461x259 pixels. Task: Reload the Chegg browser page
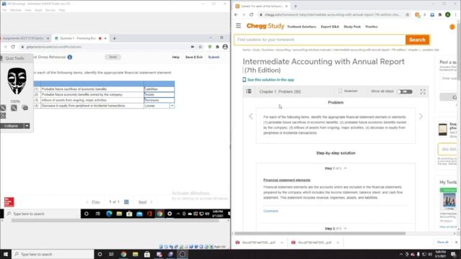click(x=251, y=14)
